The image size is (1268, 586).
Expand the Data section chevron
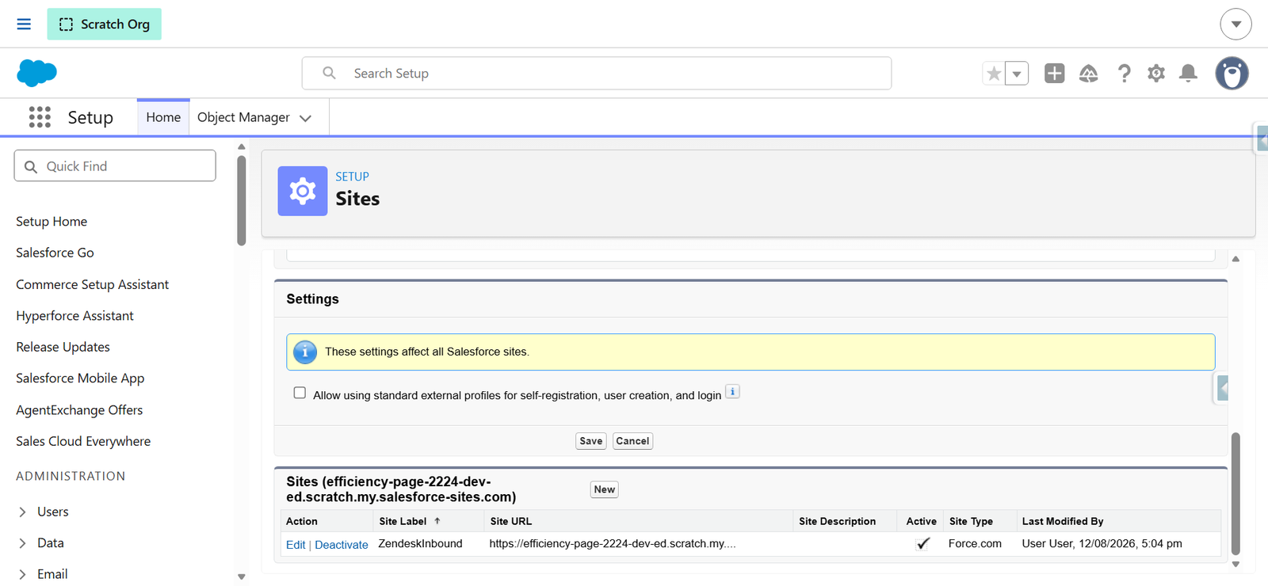pyautogui.click(x=22, y=543)
